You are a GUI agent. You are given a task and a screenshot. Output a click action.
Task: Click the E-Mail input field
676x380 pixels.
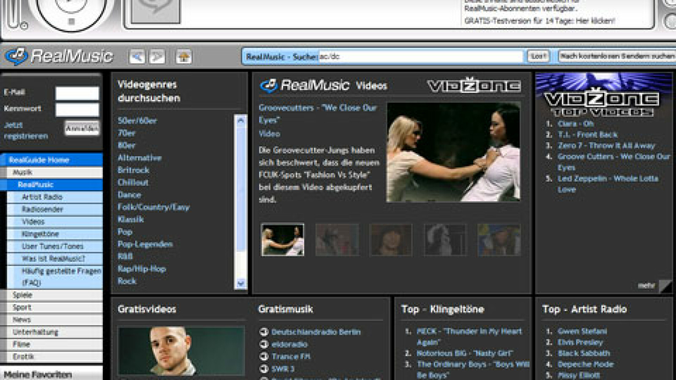77,93
